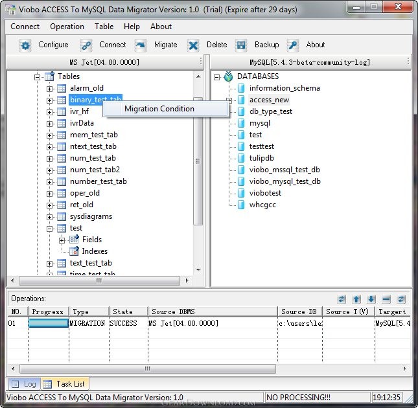This screenshot has width=418, height=408.
Task: Collapse the Tables tree node
Action: click(x=38, y=77)
